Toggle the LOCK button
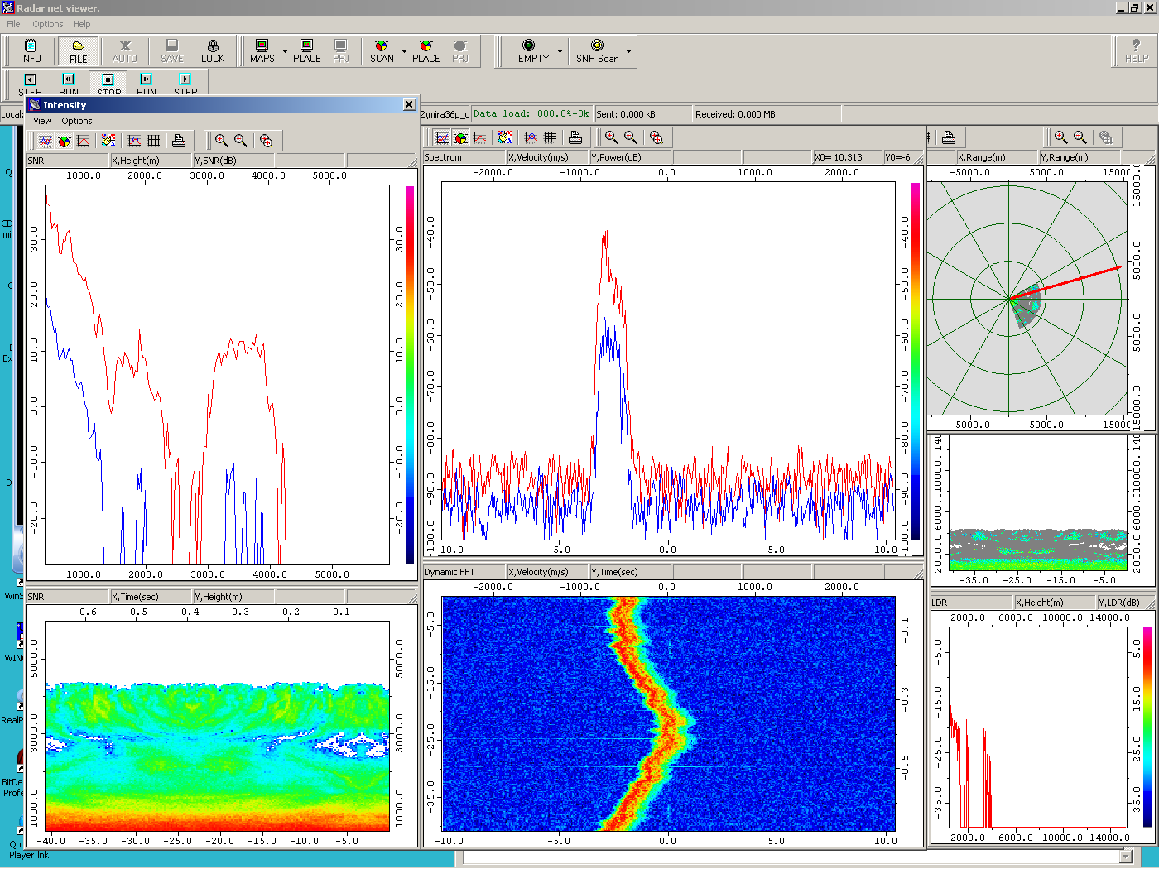Viewport: 1159px width, 869px height. tap(213, 51)
